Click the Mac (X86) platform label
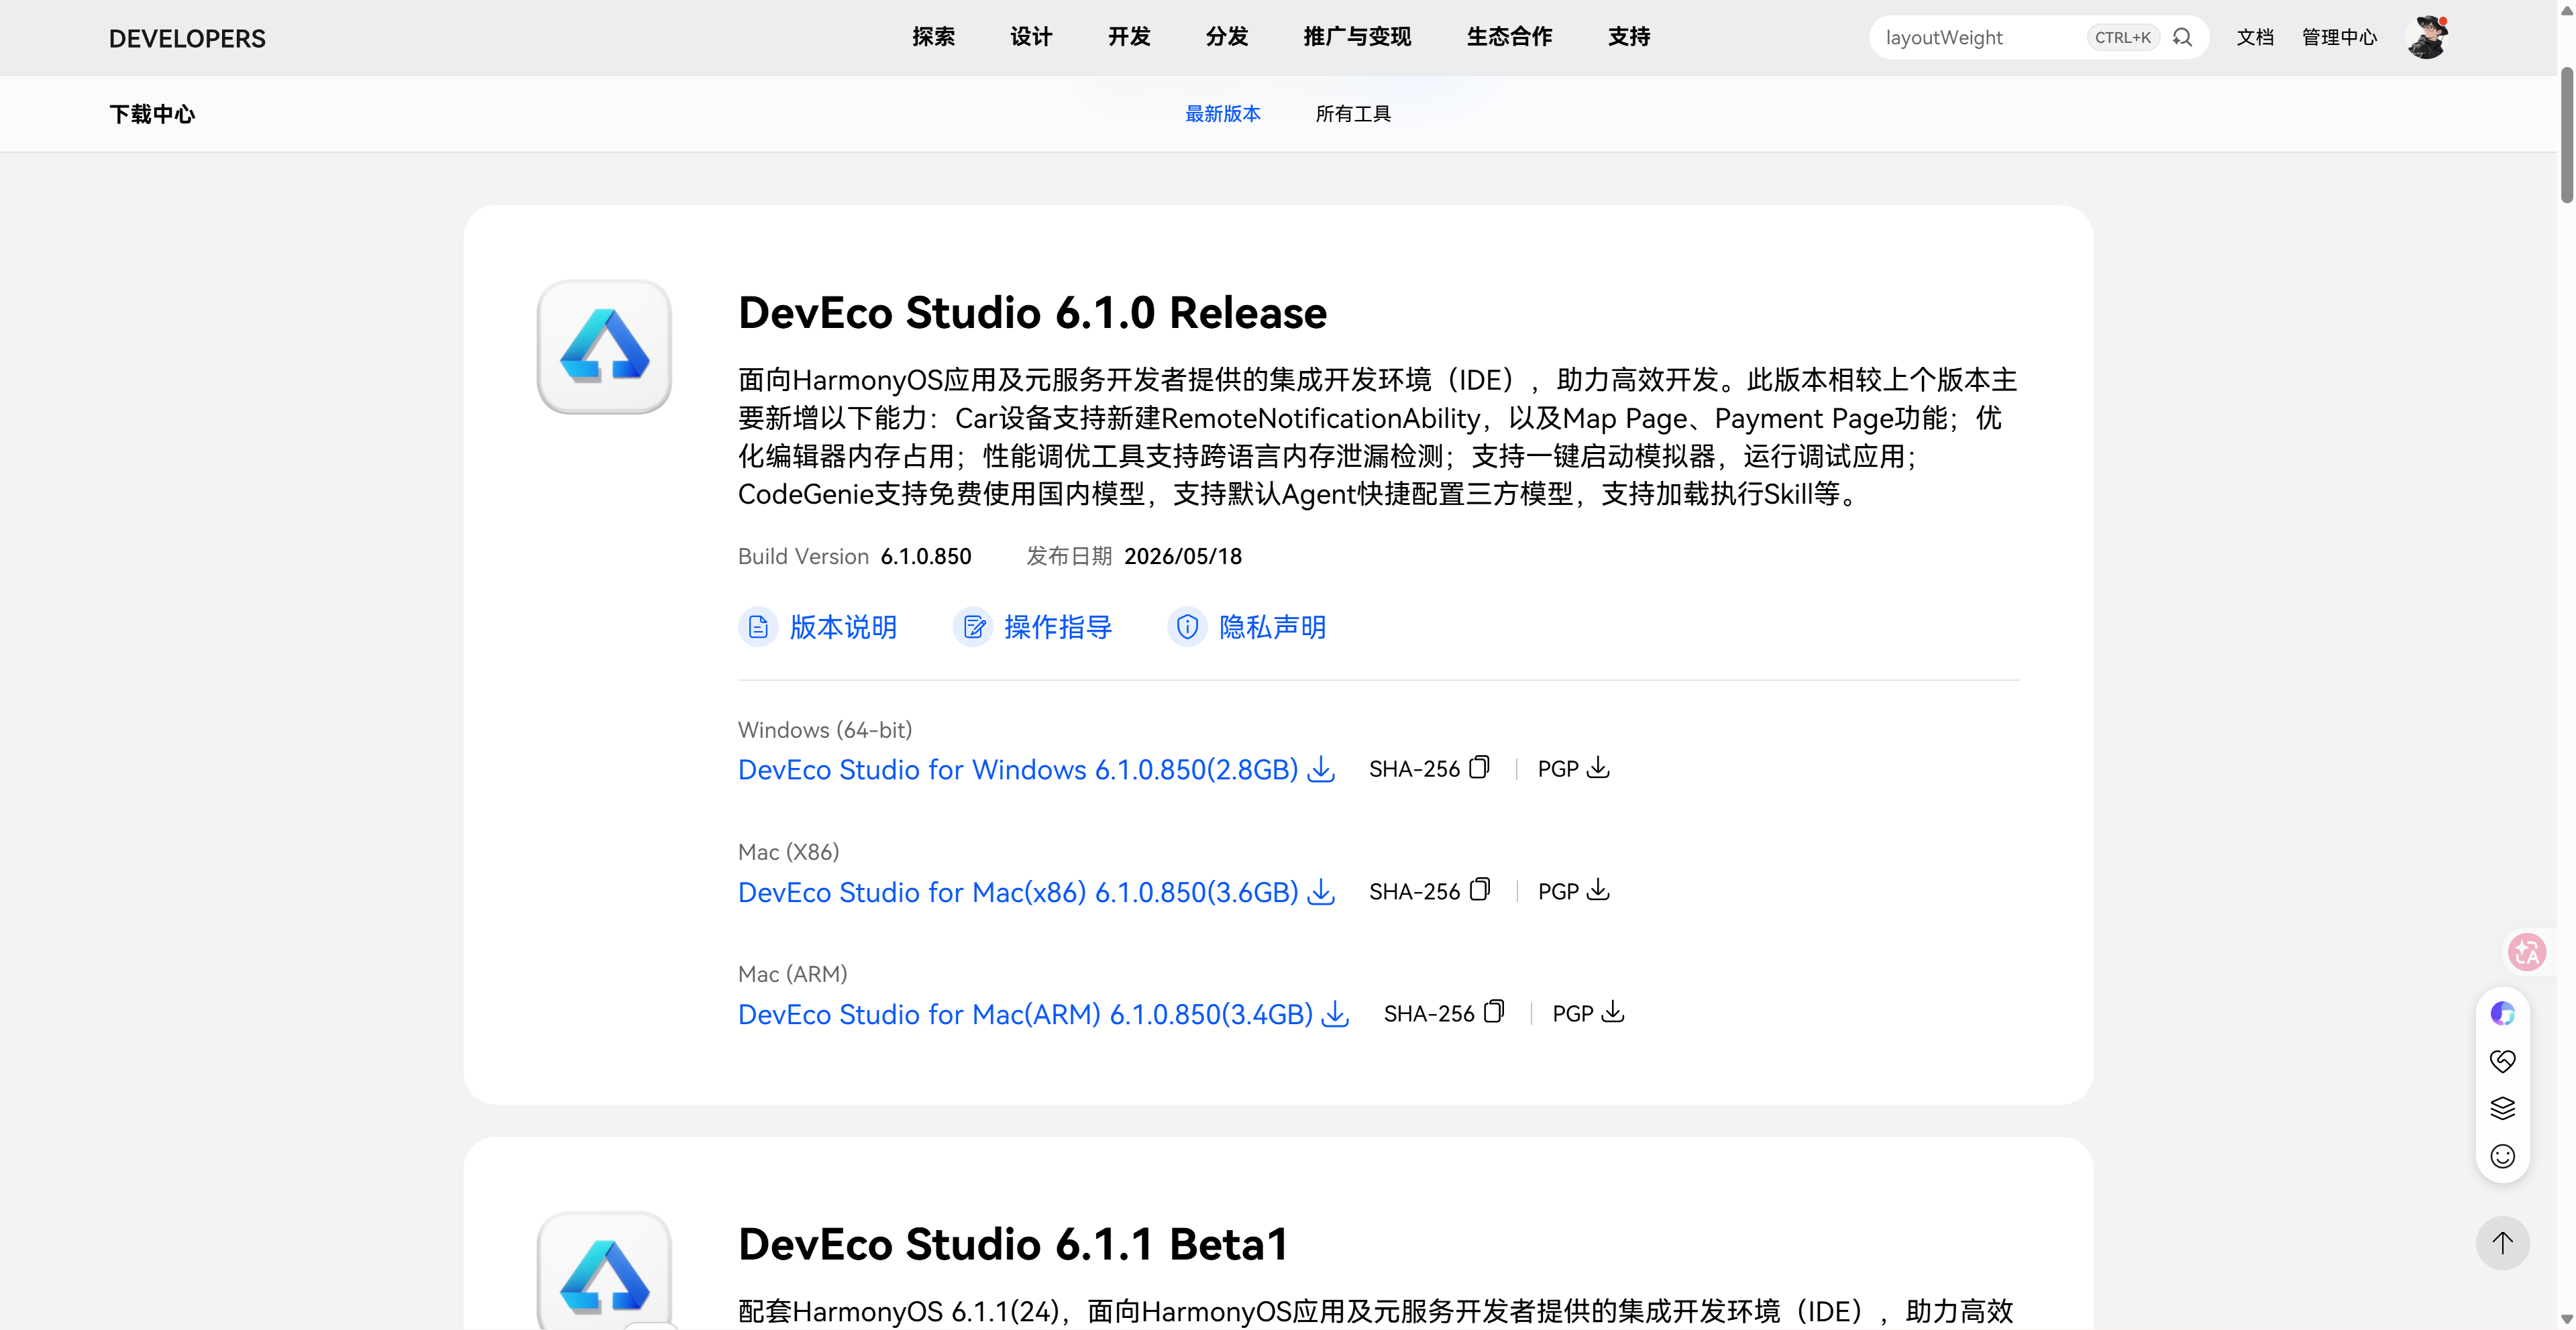Viewport: 2576px width, 1330px height. point(788,852)
